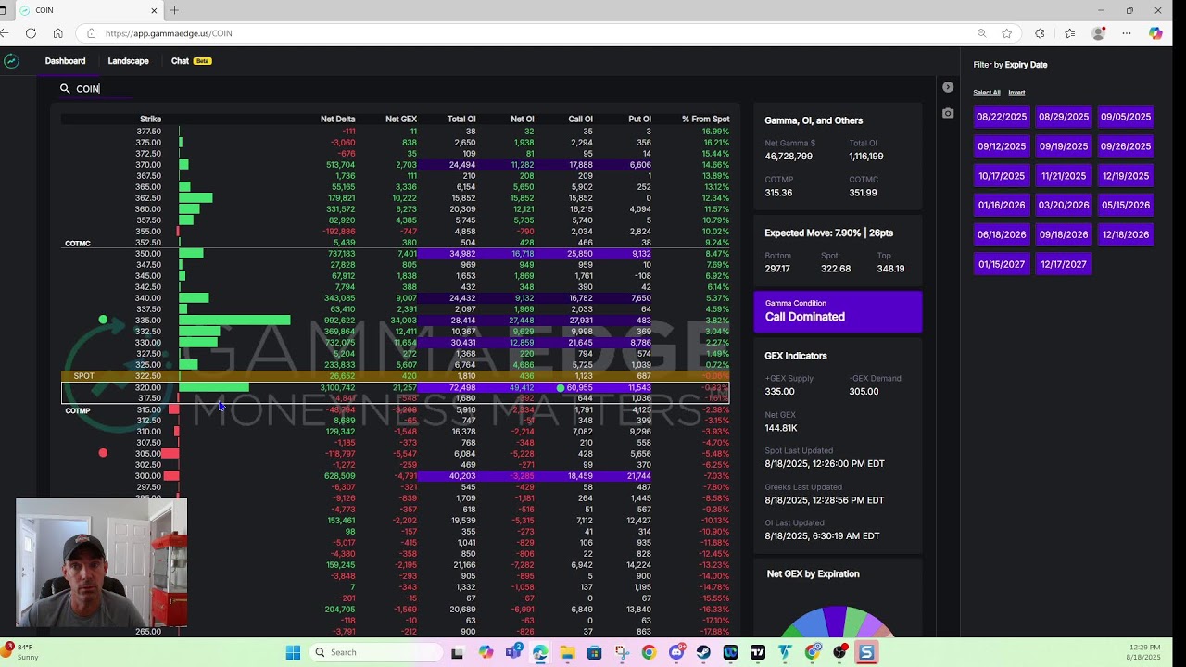The width and height of the screenshot is (1186, 667).
Task: Open the favorites list icon
Action: coord(1069,33)
